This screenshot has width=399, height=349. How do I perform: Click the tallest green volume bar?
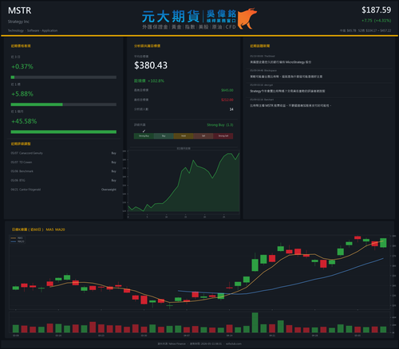(x=255, y=323)
